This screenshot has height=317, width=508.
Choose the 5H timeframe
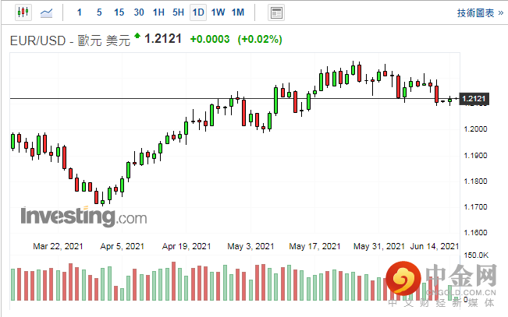178,12
